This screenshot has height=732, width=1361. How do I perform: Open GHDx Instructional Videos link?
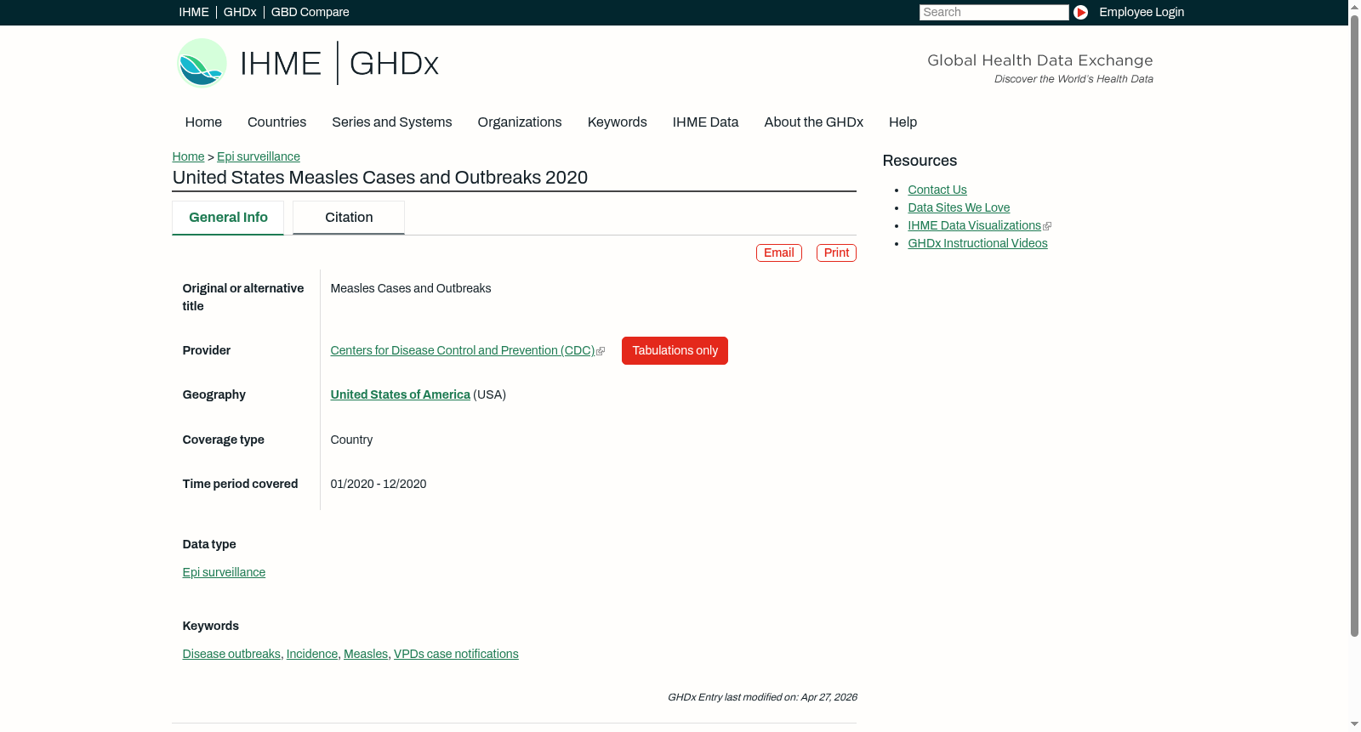pos(977,243)
